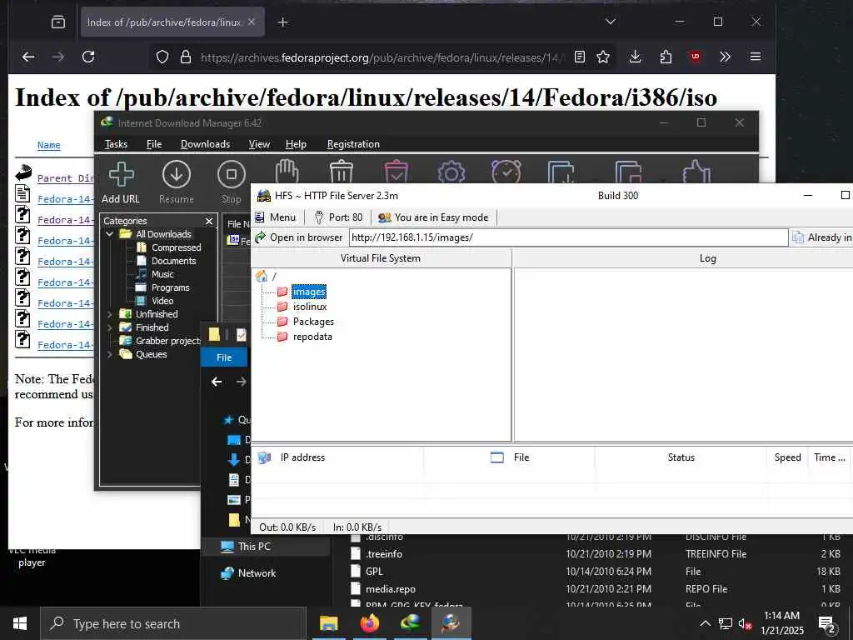Click Port: 80 button in HFS
This screenshot has width=853, height=640.
point(338,217)
